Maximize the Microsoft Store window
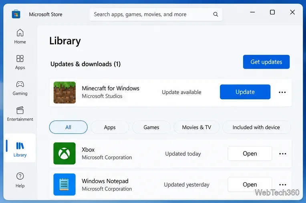The image size is (306, 203). pyautogui.click(x=272, y=12)
